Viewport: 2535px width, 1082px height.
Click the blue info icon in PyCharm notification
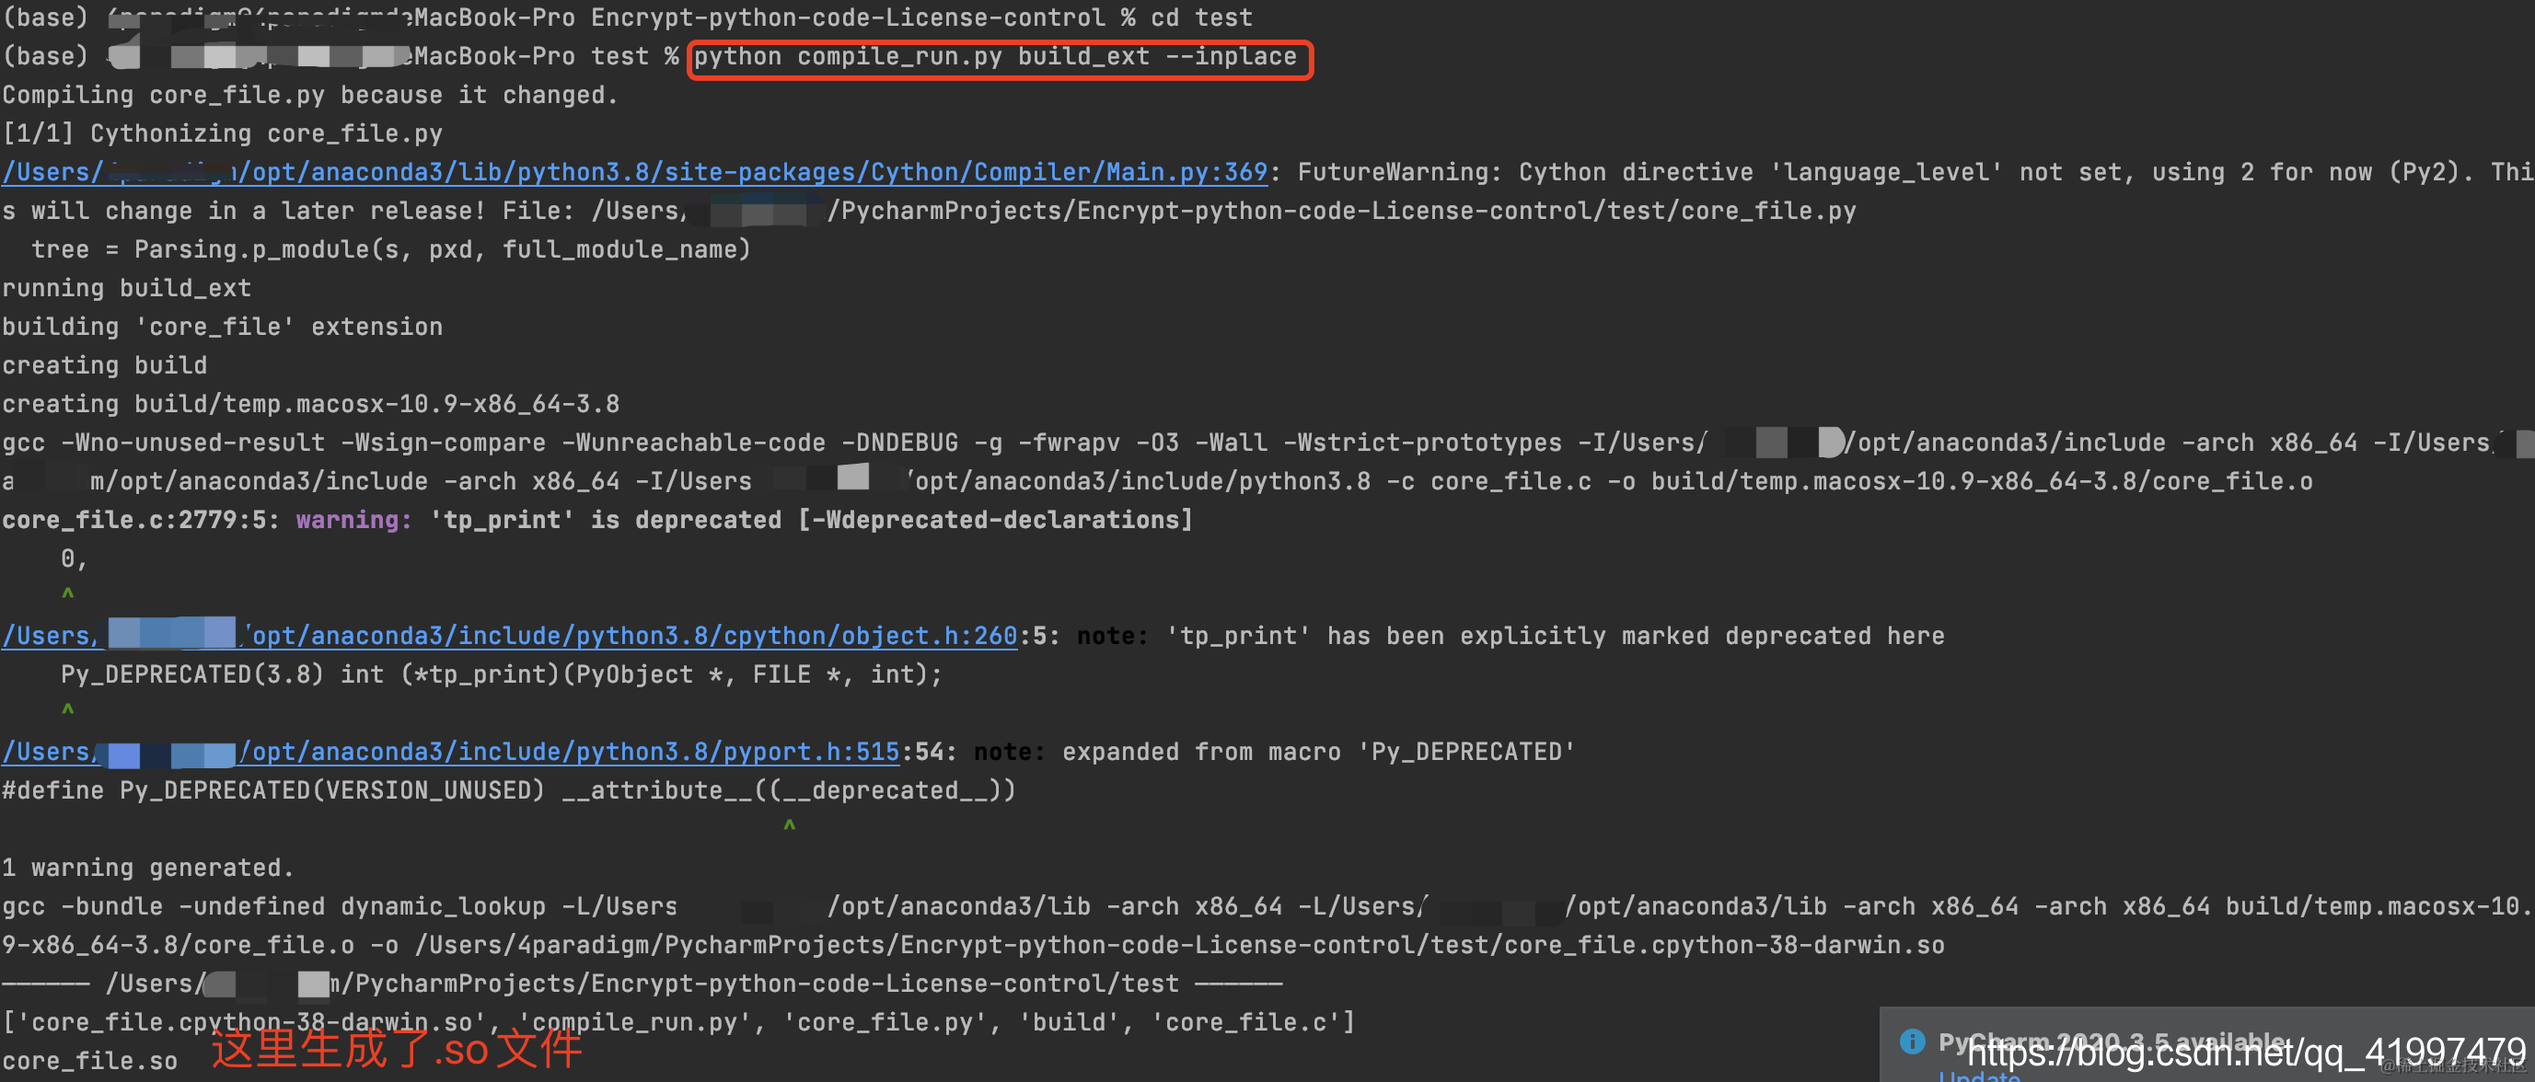click(x=1911, y=1042)
